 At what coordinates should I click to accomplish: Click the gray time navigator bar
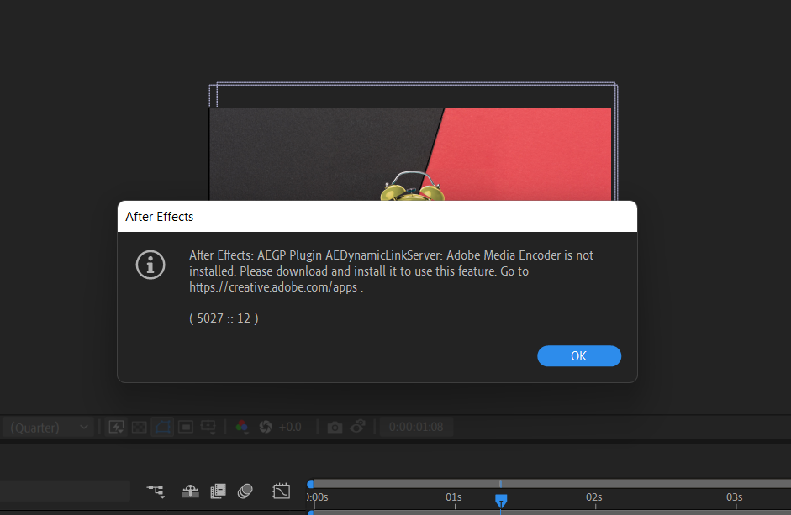point(552,484)
